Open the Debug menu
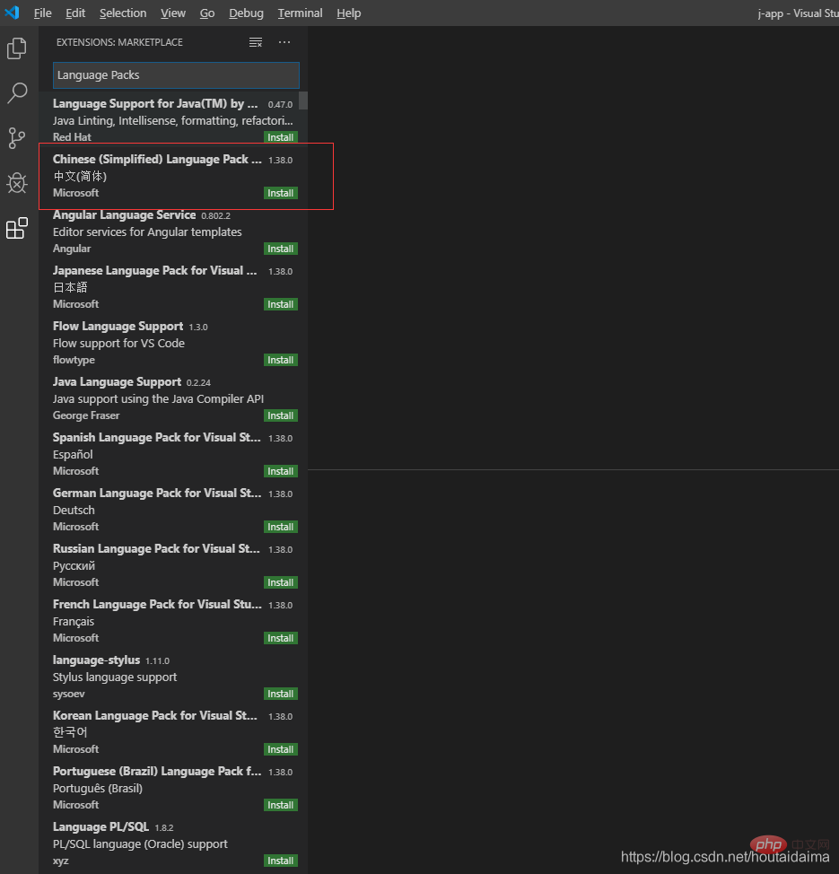 [x=246, y=13]
